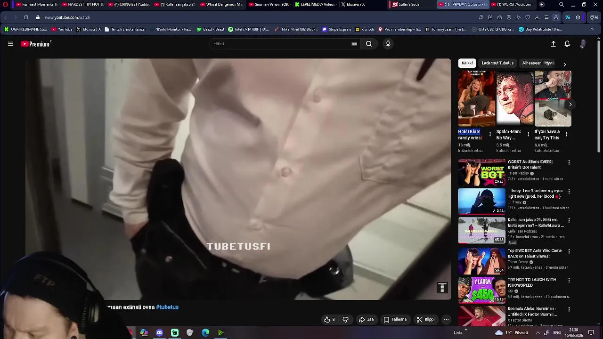603x339 pixels.
Task: Open Kallellaan jakso 21 video title
Action: click(x=536, y=223)
